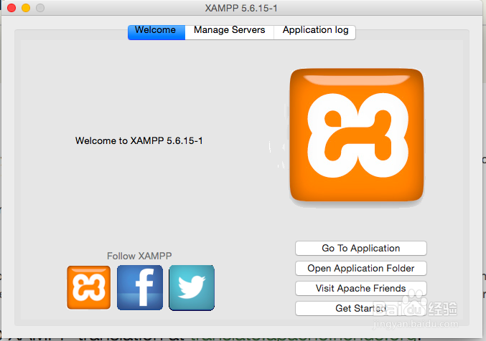This screenshot has width=486, height=341.
Task: Click the 'Follow XAMPP' label
Action: coord(139,256)
